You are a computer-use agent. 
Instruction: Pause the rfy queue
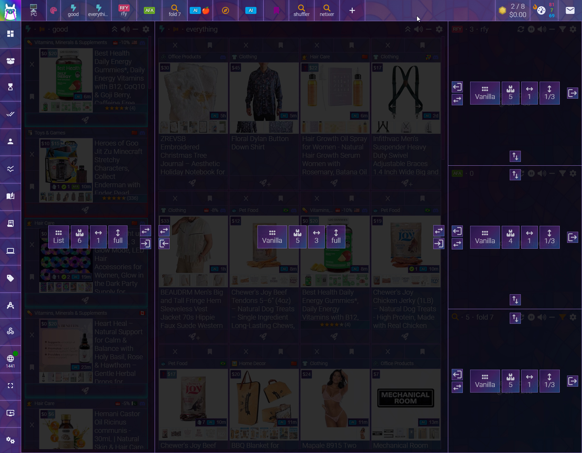[531, 29]
